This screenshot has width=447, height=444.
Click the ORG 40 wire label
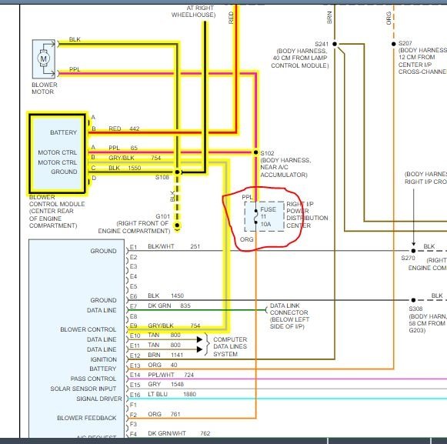point(162,365)
